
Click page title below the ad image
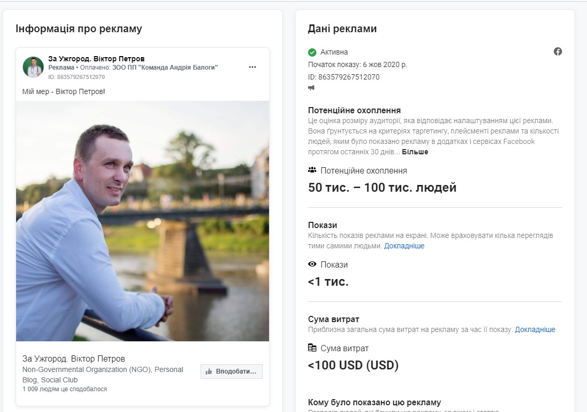click(74, 358)
